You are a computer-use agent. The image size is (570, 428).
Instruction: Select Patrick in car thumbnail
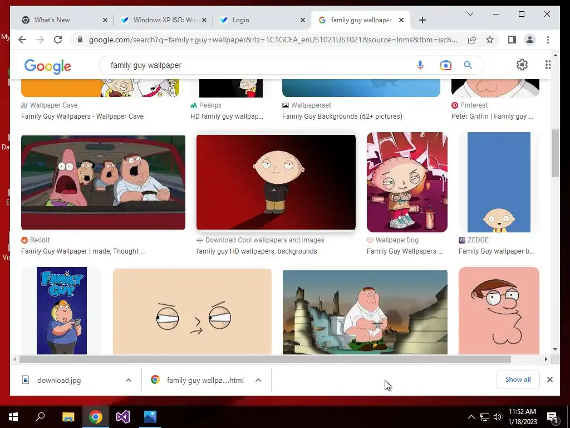click(x=103, y=182)
